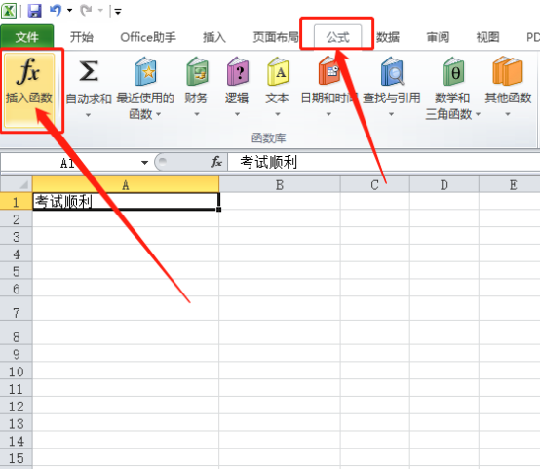The width and height of the screenshot is (540, 469).
Task: Select column C header
Action: (374, 184)
